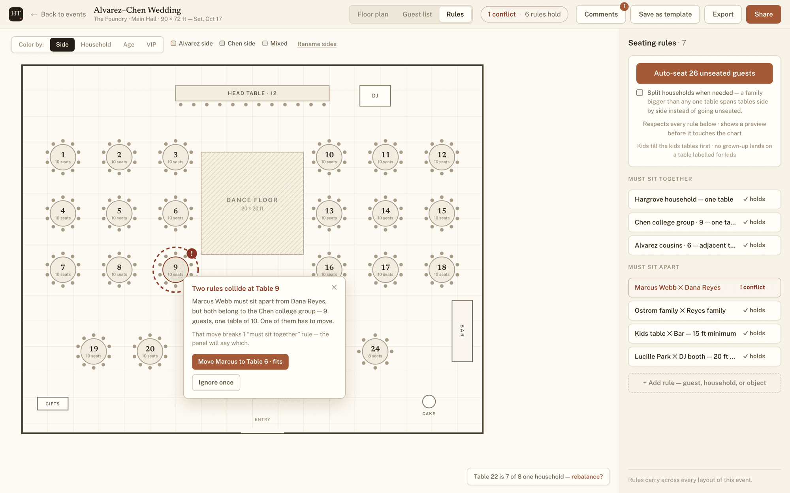Click the HT app logo icon
Screen dimensions: 790x493
pyautogui.click(x=16, y=14)
